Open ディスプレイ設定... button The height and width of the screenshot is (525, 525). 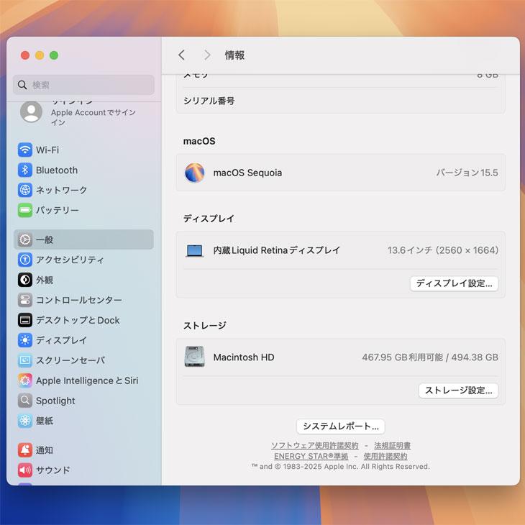click(x=454, y=283)
